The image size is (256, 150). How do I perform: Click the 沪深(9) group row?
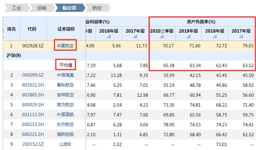14,56
